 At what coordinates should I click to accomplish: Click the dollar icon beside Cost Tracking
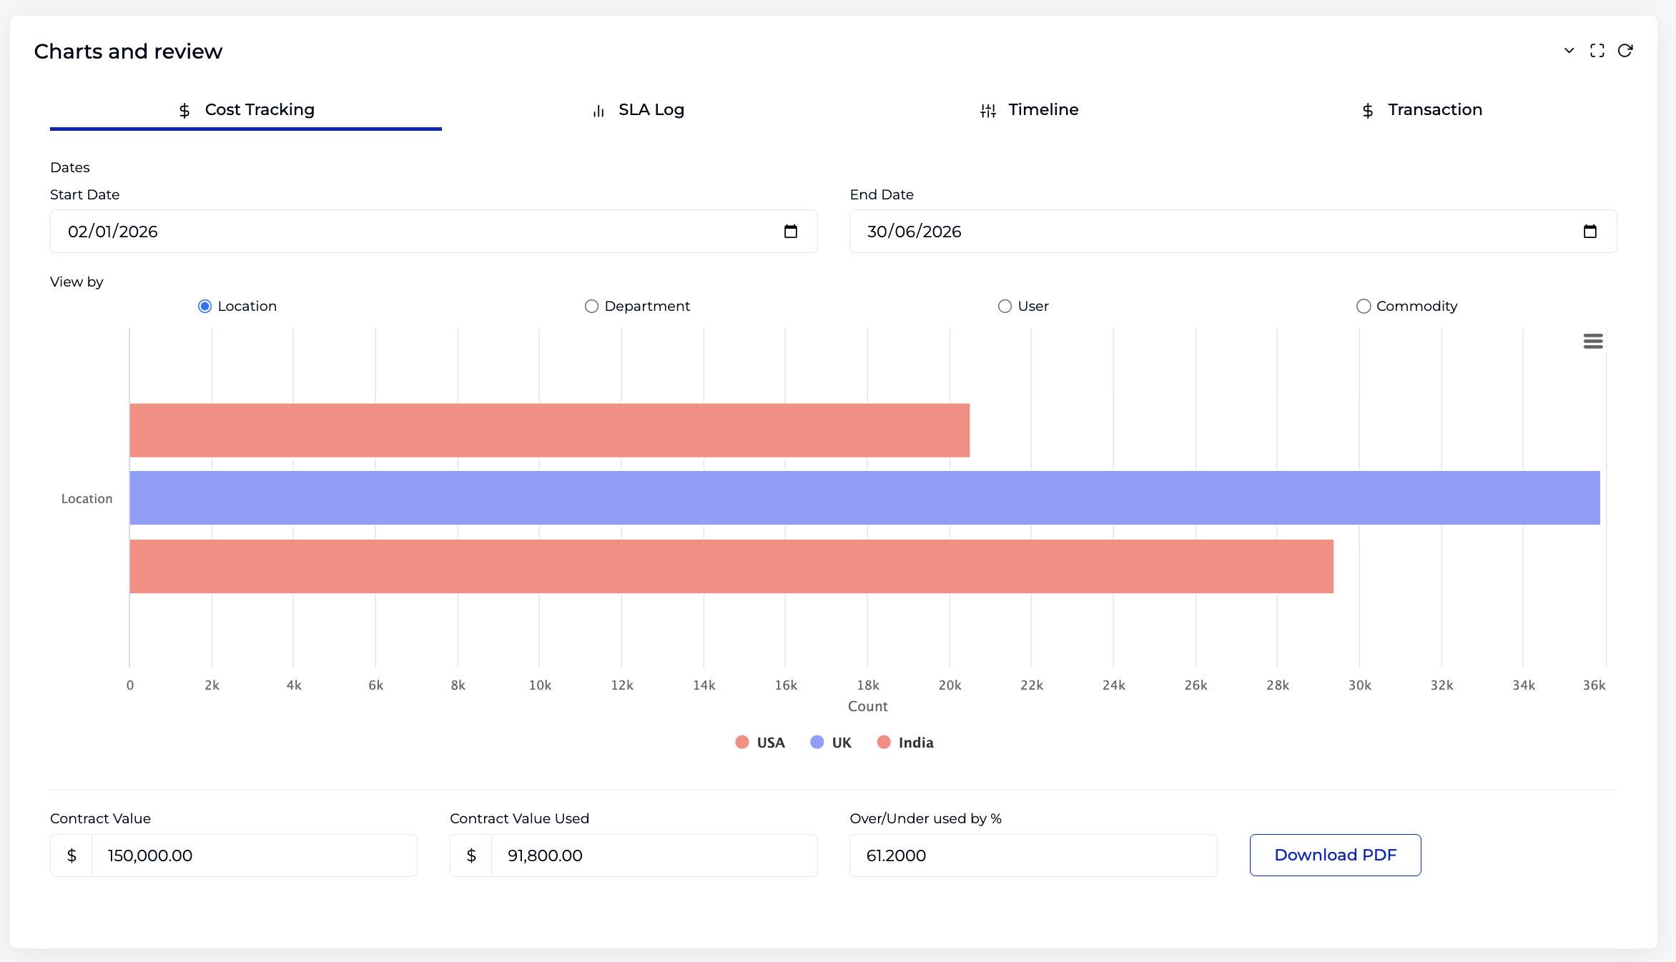click(184, 111)
